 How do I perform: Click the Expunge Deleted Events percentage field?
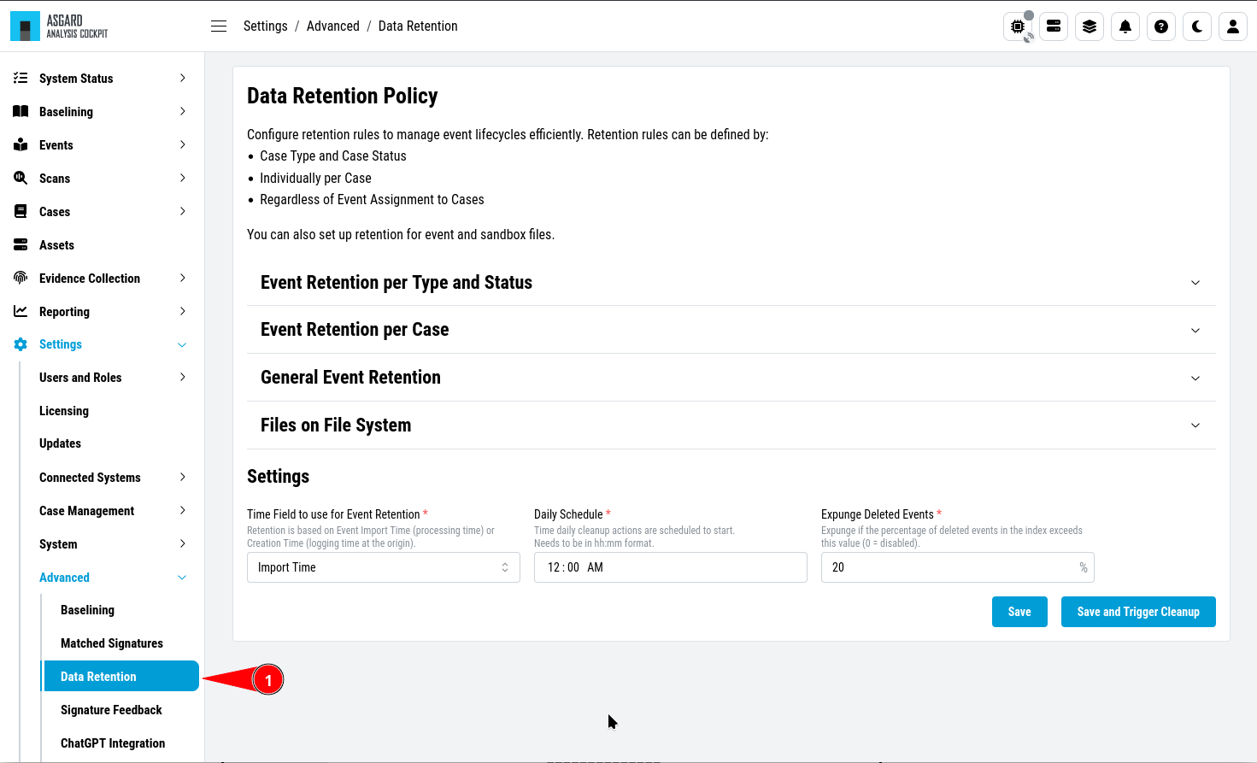point(958,567)
